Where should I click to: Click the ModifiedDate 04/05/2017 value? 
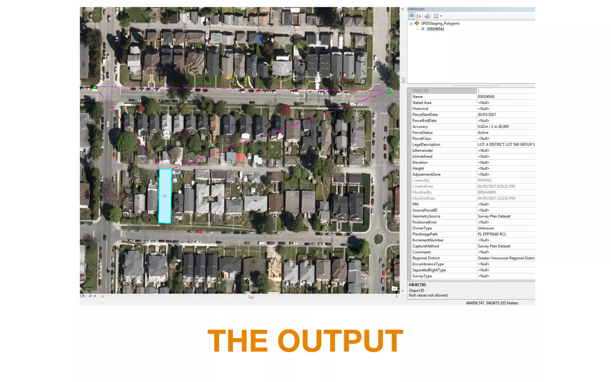pos(506,198)
